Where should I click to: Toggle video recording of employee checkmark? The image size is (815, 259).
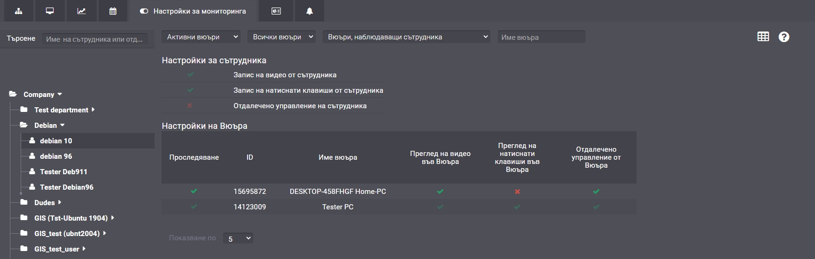[190, 74]
